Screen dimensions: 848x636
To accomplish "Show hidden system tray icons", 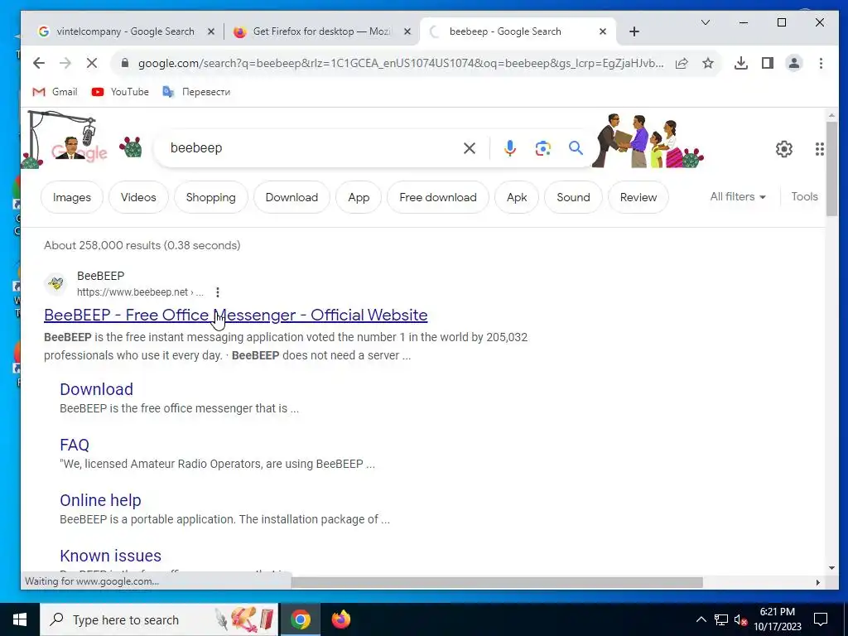I will (701, 619).
